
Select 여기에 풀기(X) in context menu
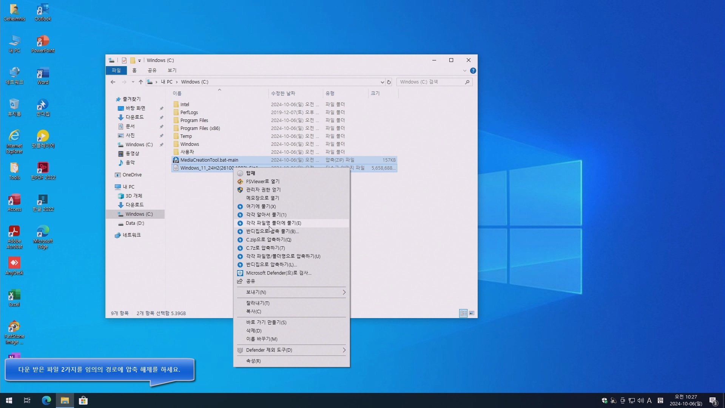(261, 206)
